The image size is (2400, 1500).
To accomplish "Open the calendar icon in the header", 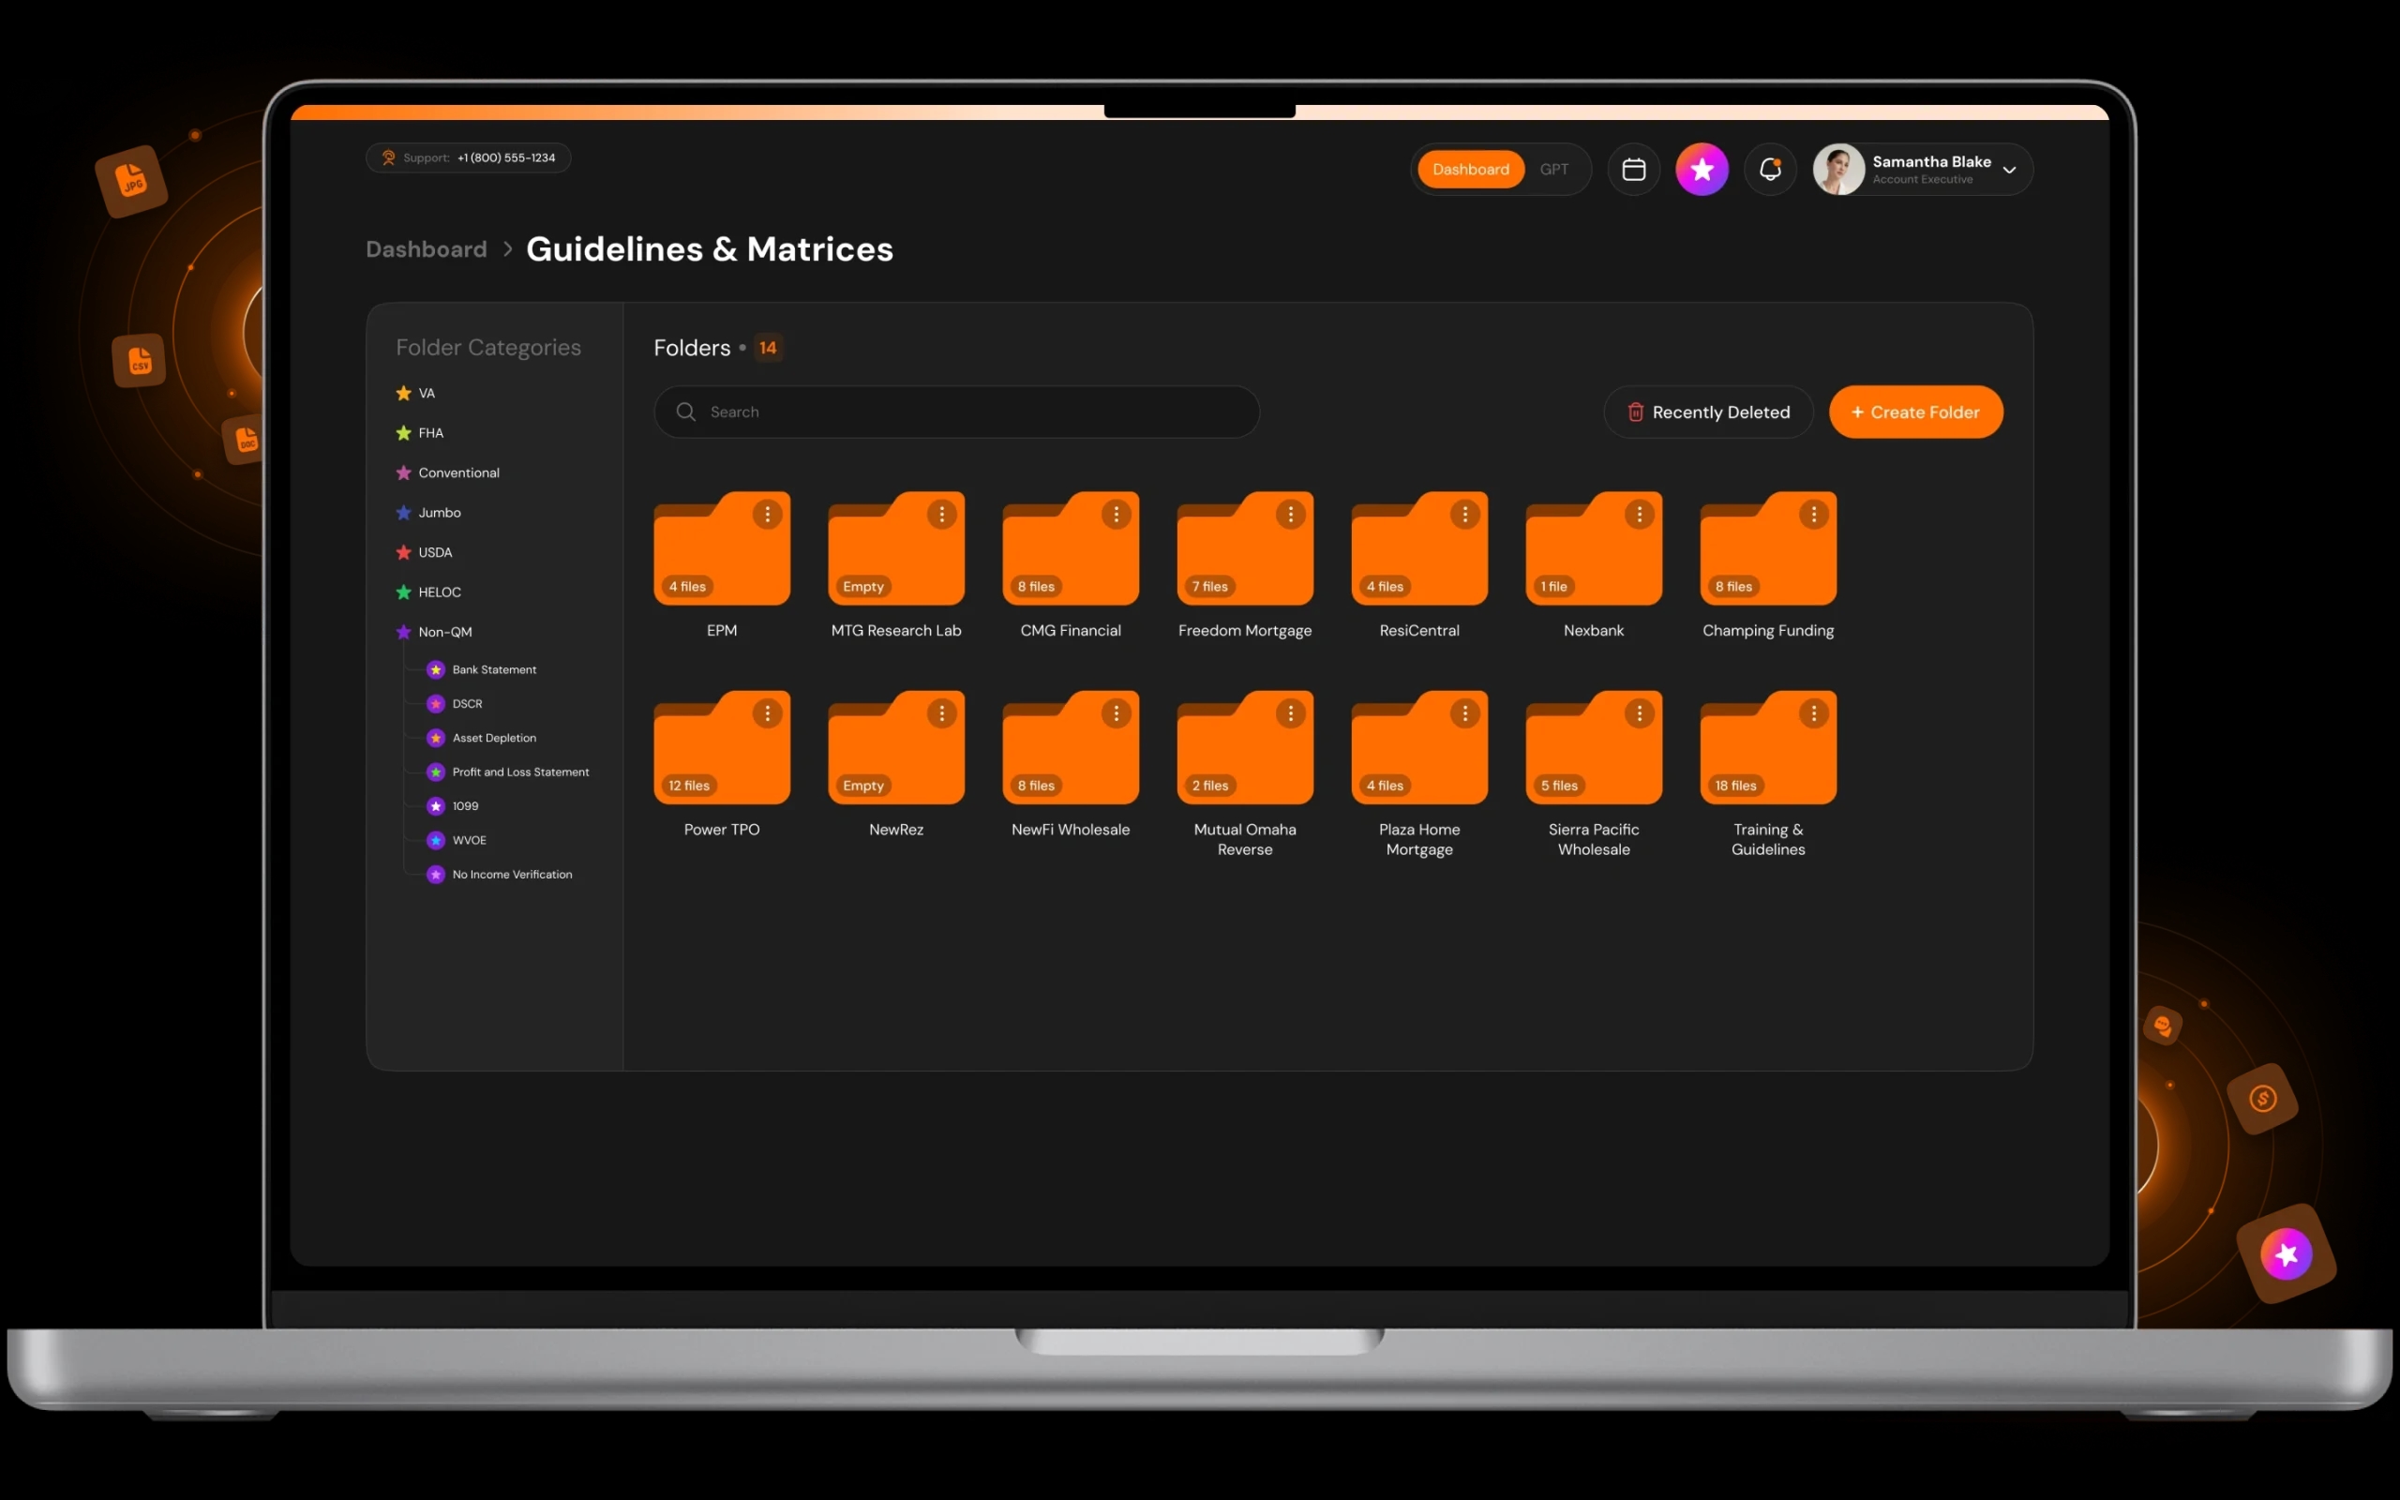I will (1632, 169).
